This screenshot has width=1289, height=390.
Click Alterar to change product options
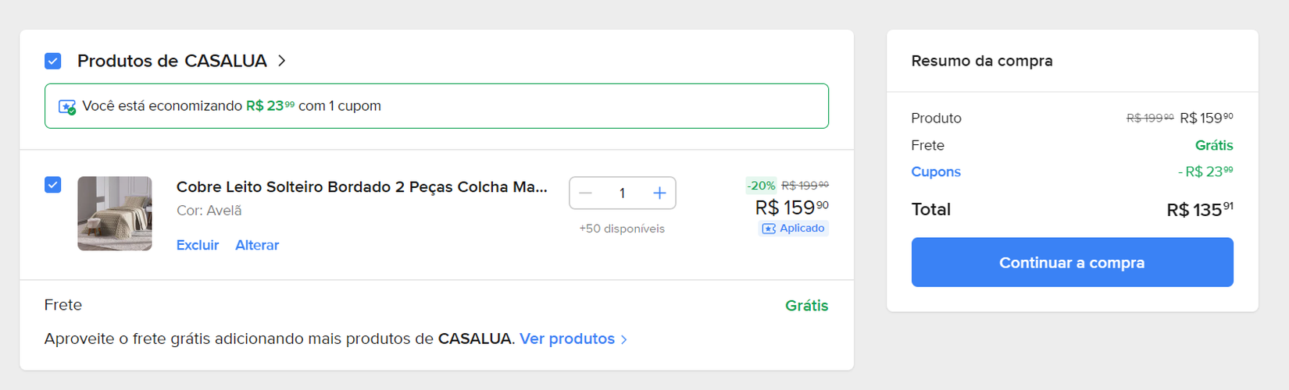coord(257,245)
